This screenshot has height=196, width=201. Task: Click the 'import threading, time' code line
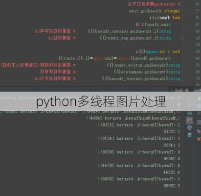(x=155, y=11)
